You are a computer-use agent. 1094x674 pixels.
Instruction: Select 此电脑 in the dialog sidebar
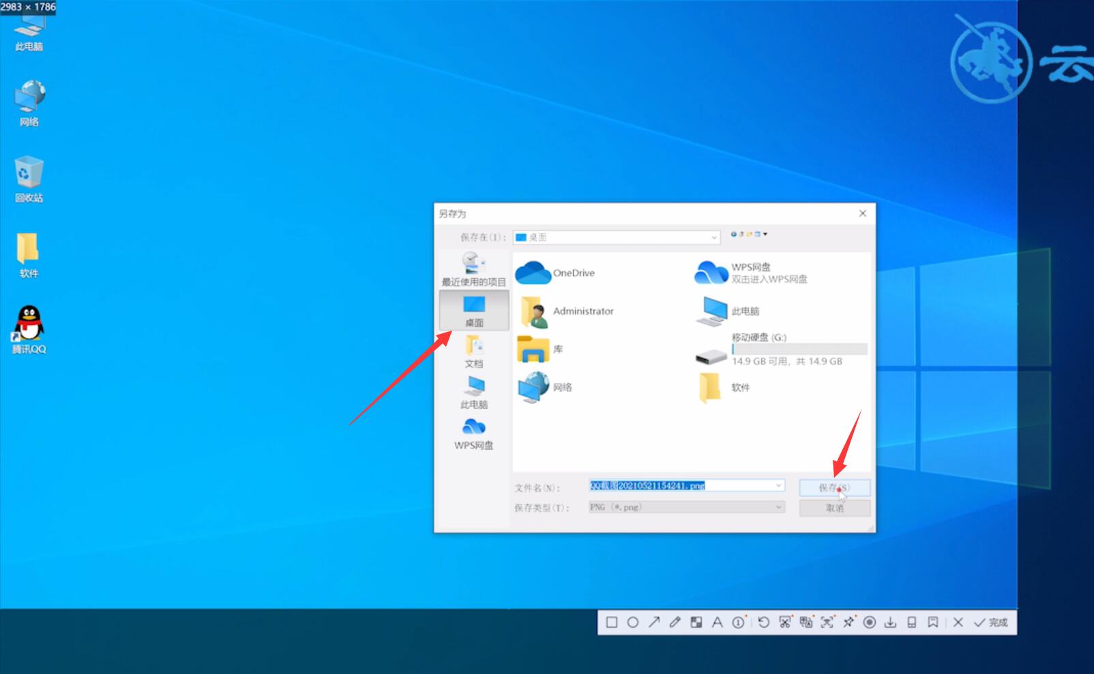[x=474, y=393]
